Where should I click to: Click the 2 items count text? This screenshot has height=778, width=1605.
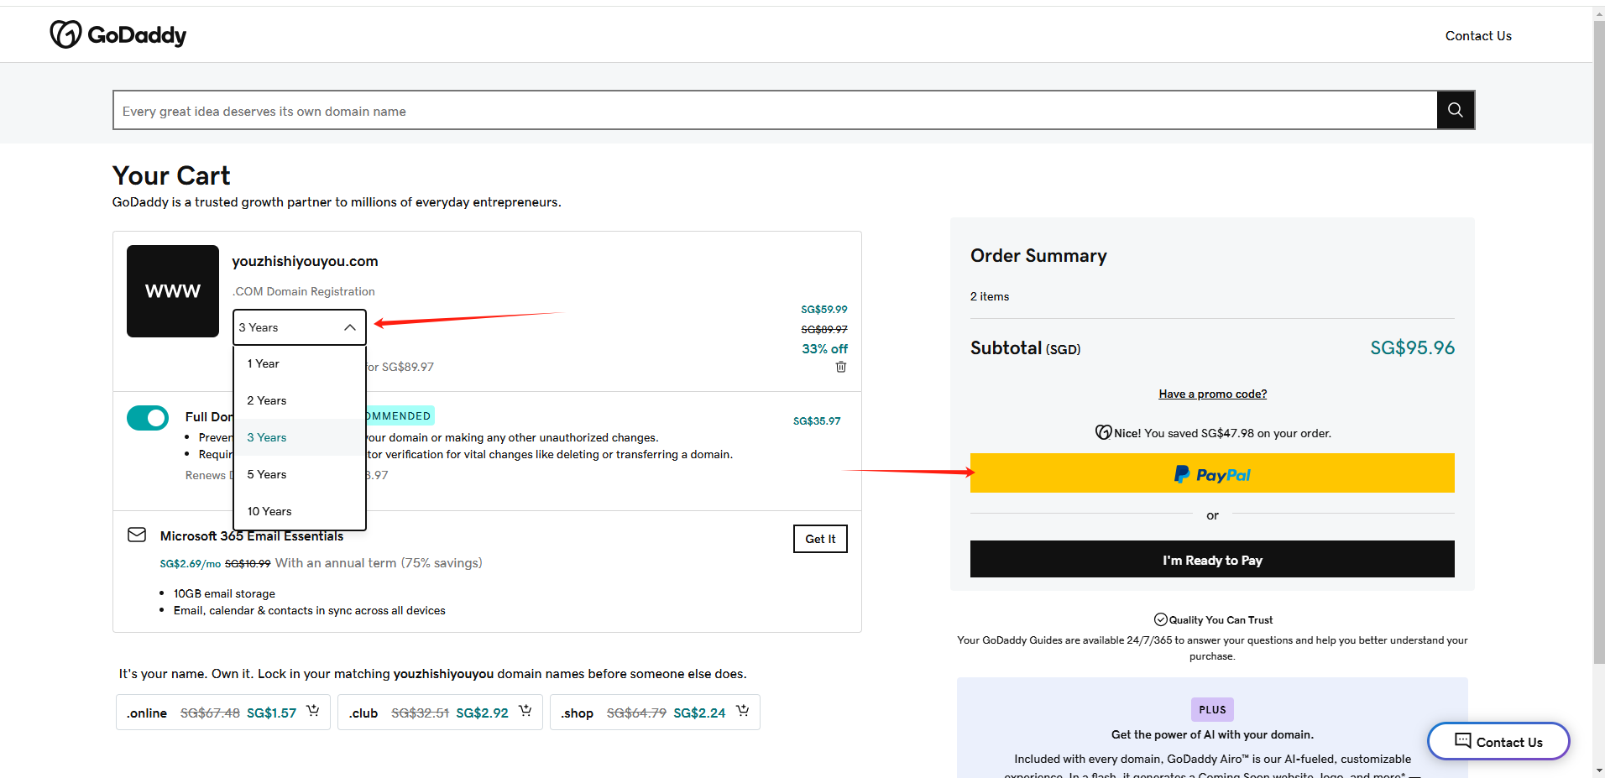(x=990, y=296)
